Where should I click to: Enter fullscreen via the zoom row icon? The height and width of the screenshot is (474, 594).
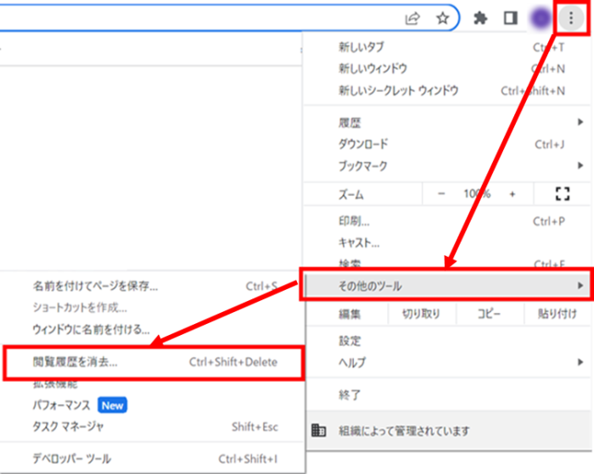tap(562, 194)
